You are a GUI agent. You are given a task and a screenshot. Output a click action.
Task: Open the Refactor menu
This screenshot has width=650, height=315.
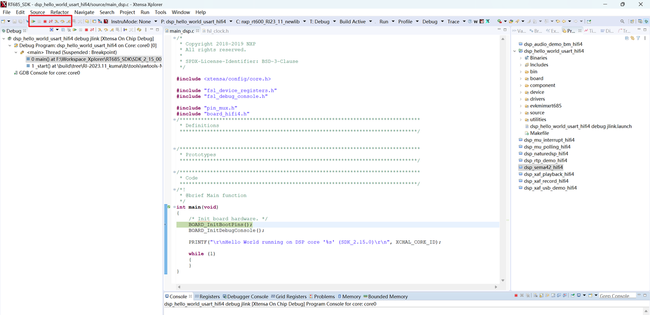pyautogui.click(x=59, y=12)
